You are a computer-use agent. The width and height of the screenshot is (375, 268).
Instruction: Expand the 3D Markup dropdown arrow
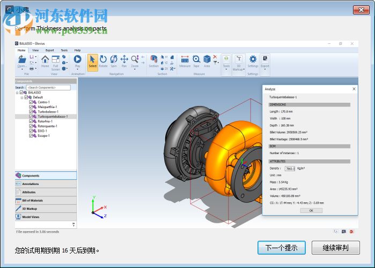[x=244, y=70]
